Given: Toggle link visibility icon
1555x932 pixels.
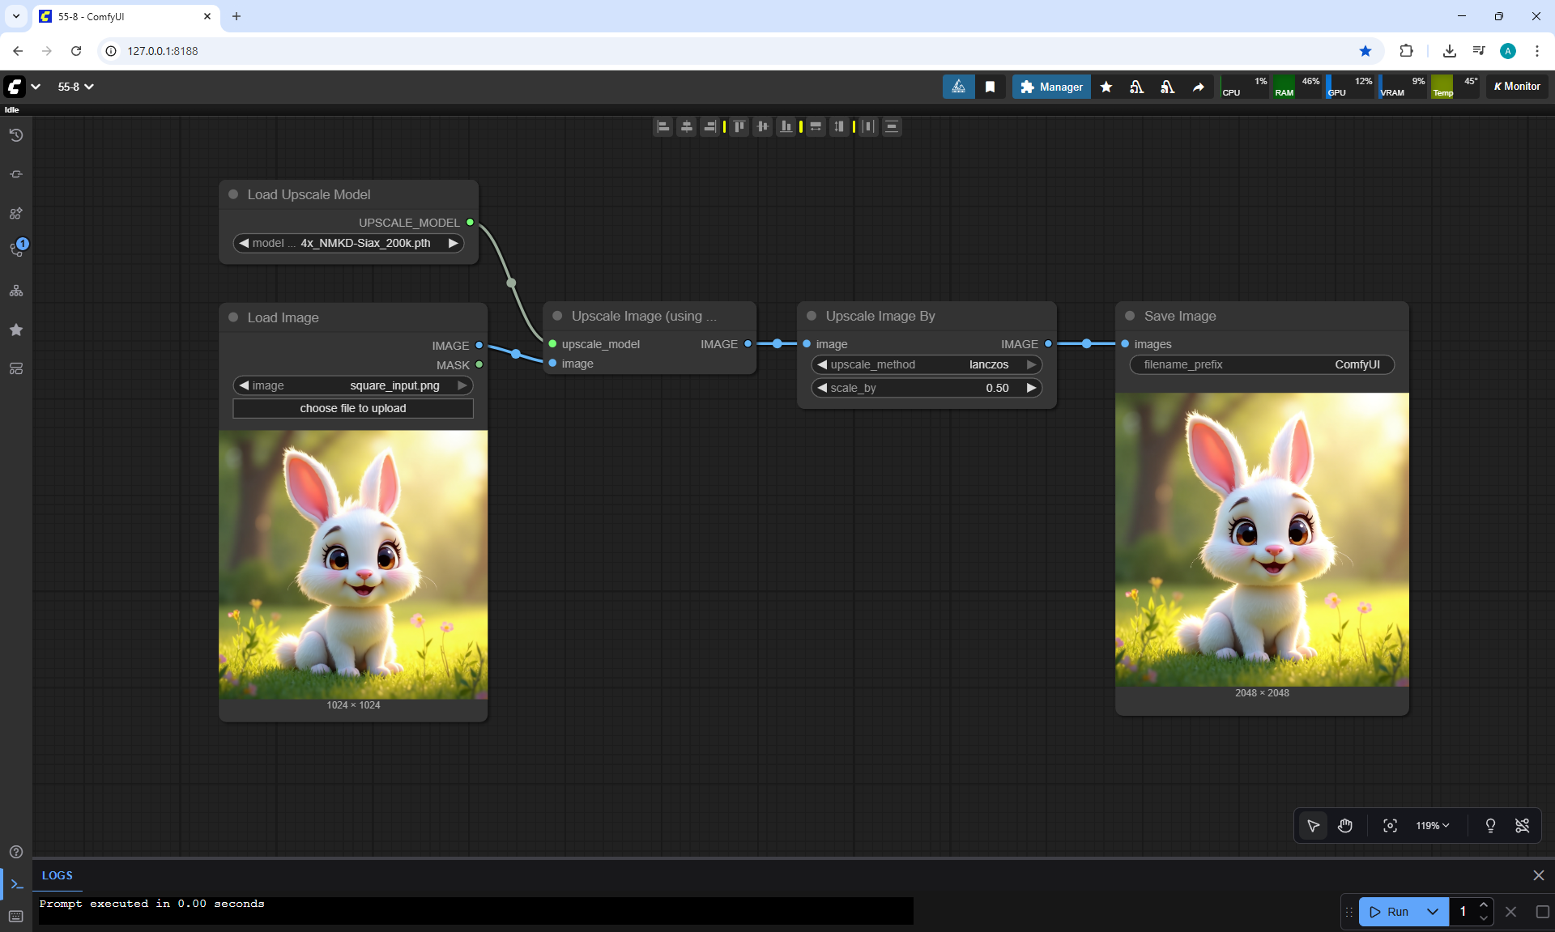Looking at the screenshot, I should [1523, 826].
